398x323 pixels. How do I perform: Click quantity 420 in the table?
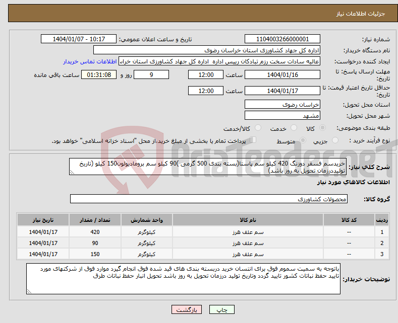click(95, 232)
